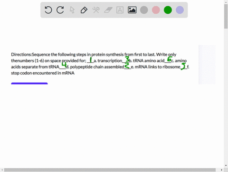228x172 pixels.
Task: Click the insert image icon
Action: click(132, 10)
